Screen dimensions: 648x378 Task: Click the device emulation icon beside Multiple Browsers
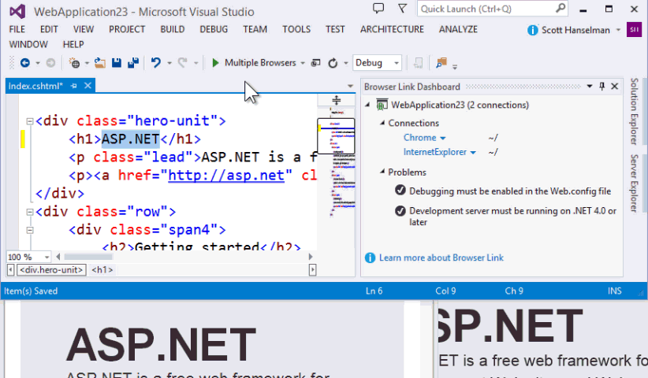316,63
